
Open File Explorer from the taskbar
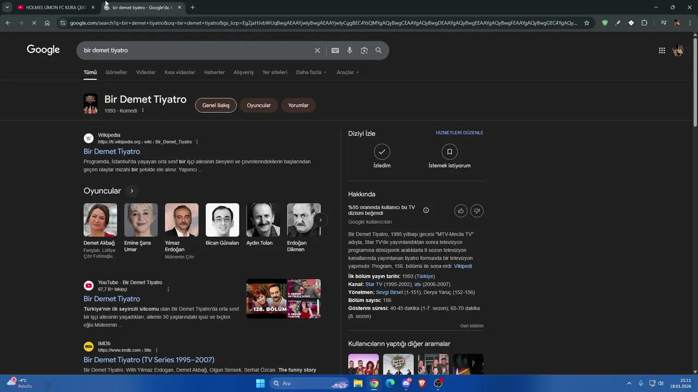(x=358, y=383)
